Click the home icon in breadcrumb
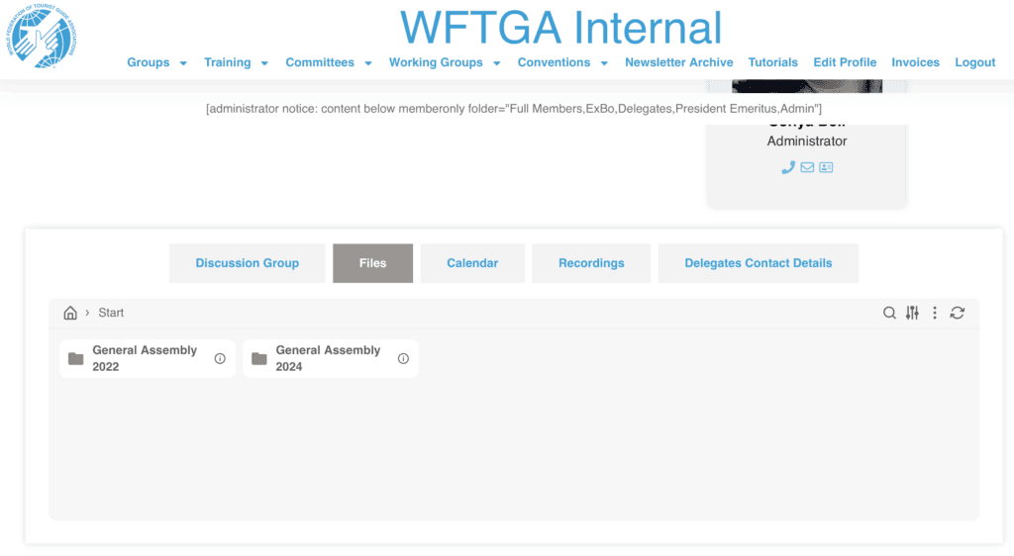The width and height of the screenshot is (1014, 556). click(70, 313)
